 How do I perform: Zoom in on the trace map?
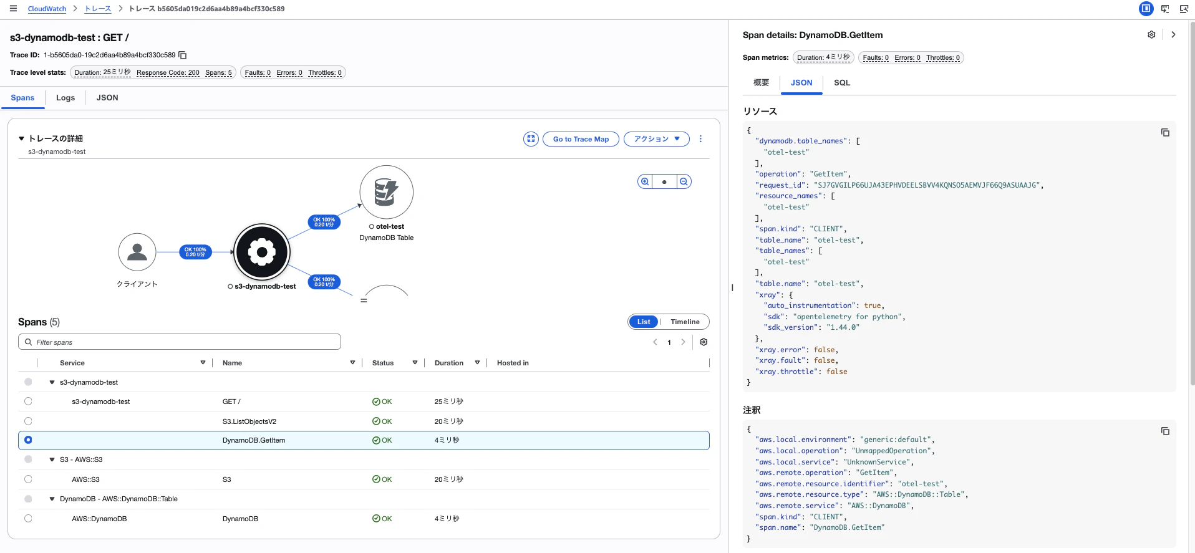645,182
